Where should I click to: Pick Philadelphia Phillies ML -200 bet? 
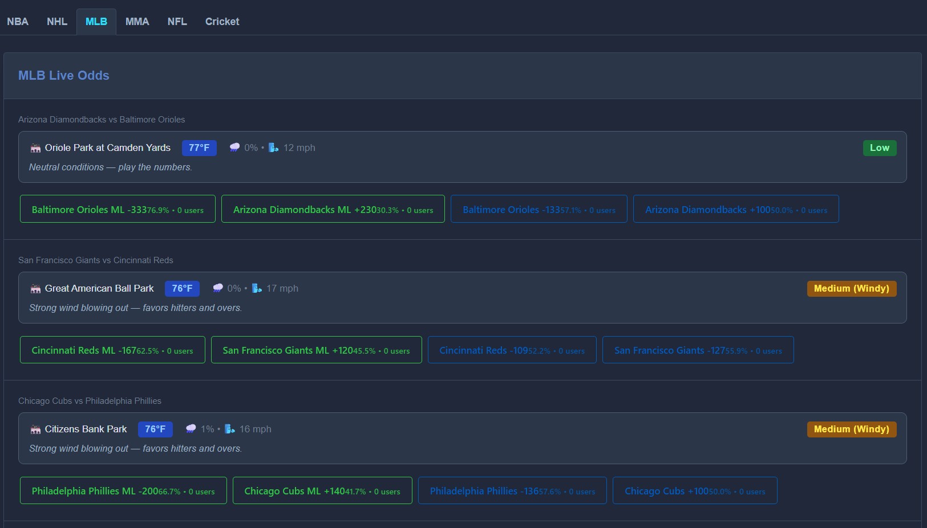tap(123, 490)
